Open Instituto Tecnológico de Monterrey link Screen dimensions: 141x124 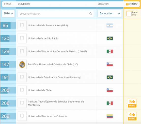click(56, 103)
